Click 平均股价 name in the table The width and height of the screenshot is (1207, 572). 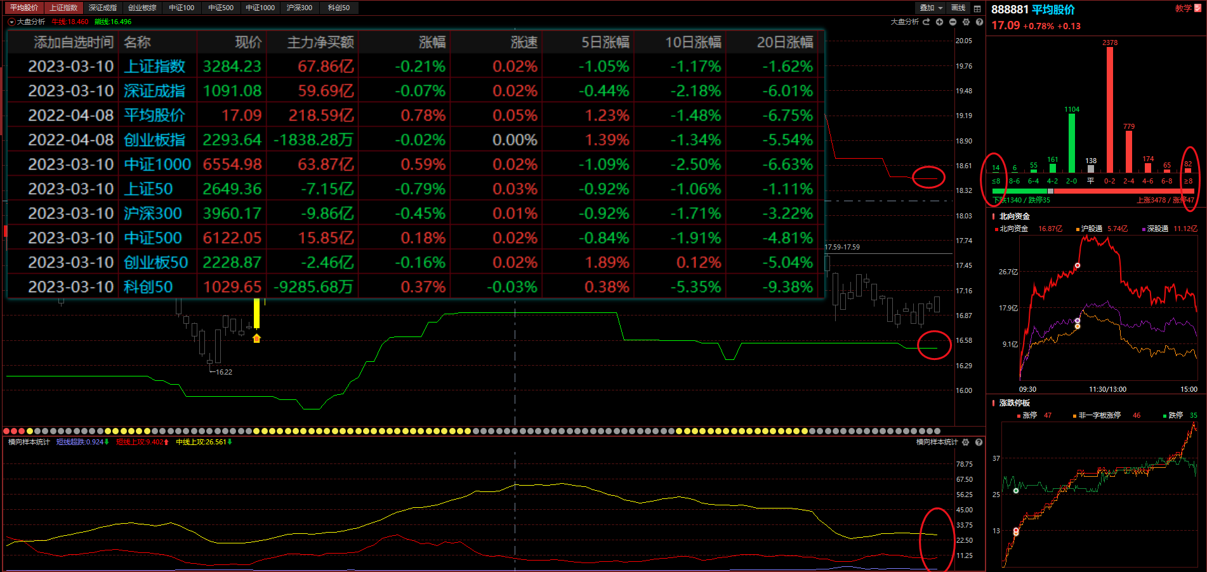pos(154,115)
